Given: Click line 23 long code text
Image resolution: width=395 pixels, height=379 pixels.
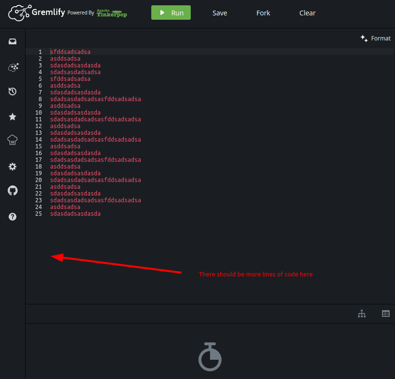Looking at the screenshot, I should [x=95, y=200].
